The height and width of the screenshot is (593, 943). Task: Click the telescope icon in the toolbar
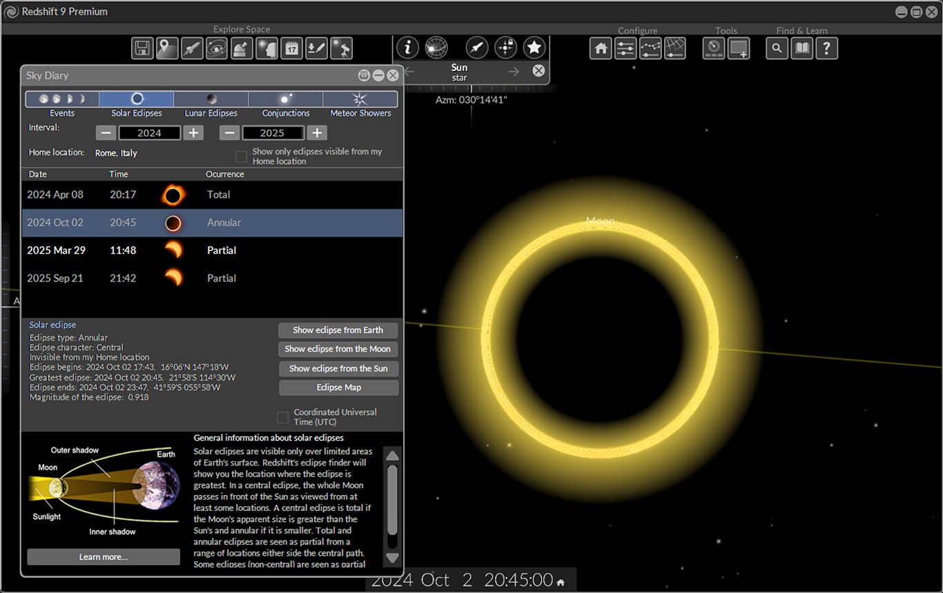[x=342, y=48]
